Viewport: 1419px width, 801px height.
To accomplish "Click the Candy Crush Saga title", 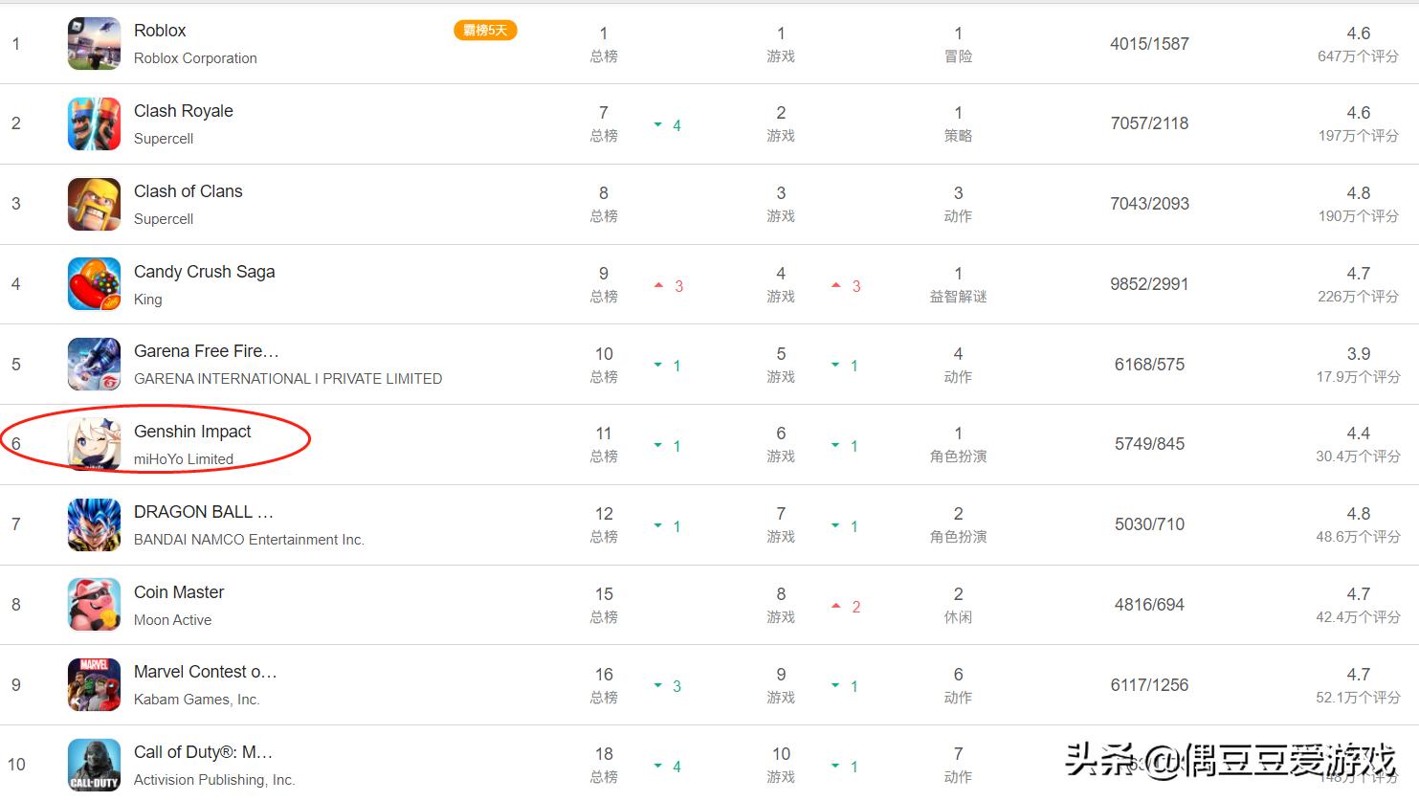I will pyautogui.click(x=205, y=272).
